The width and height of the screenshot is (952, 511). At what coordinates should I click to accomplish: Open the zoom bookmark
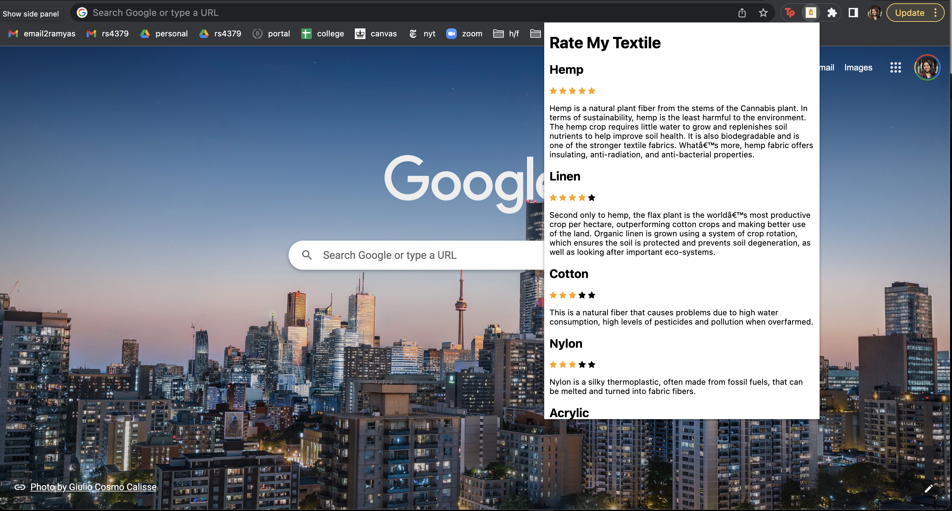(x=464, y=34)
